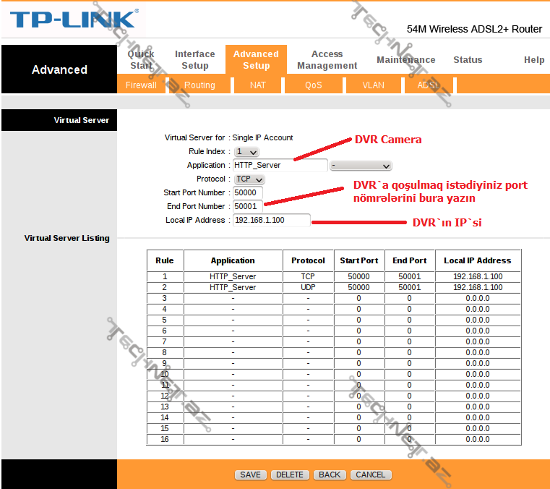Focus the Local IP Address field
The width and height of the screenshot is (550, 489).
point(271,220)
